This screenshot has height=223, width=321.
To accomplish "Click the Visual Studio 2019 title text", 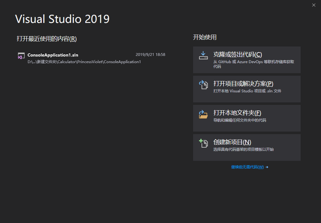I will 62,19.
